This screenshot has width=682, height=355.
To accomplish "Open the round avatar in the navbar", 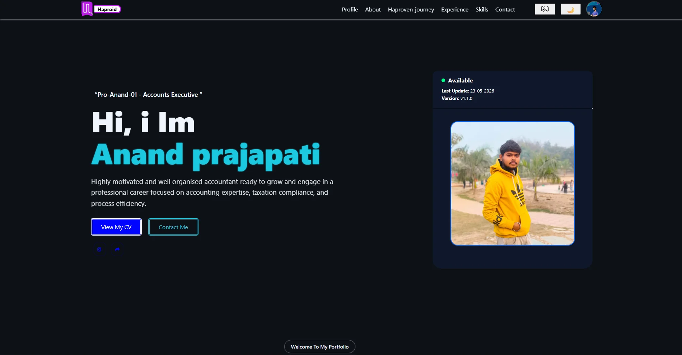I will pos(594,9).
